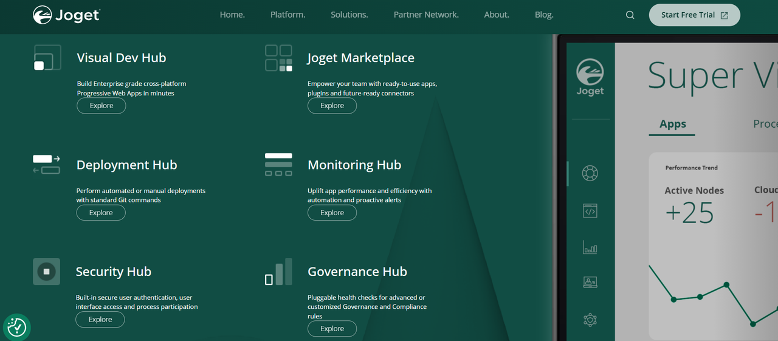778x341 pixels.
Task: Explore the Governance Hub
Action: (x=332, y=329)
